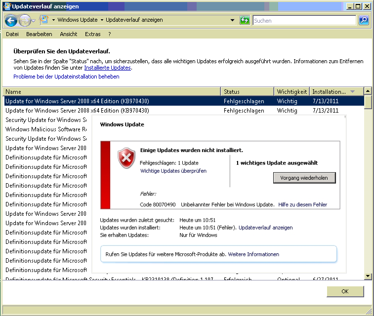Click 'Fehlgeschlagen: 1 Update' text
The height and width of the screenshot is (316, 374).
[169, 163]
